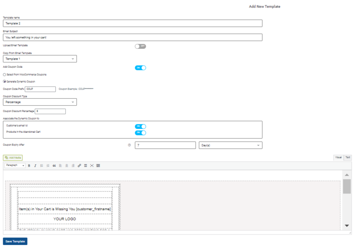Switch editor to Text tab
This screenshot has width=360, height=252.
(x=348, y=158)
